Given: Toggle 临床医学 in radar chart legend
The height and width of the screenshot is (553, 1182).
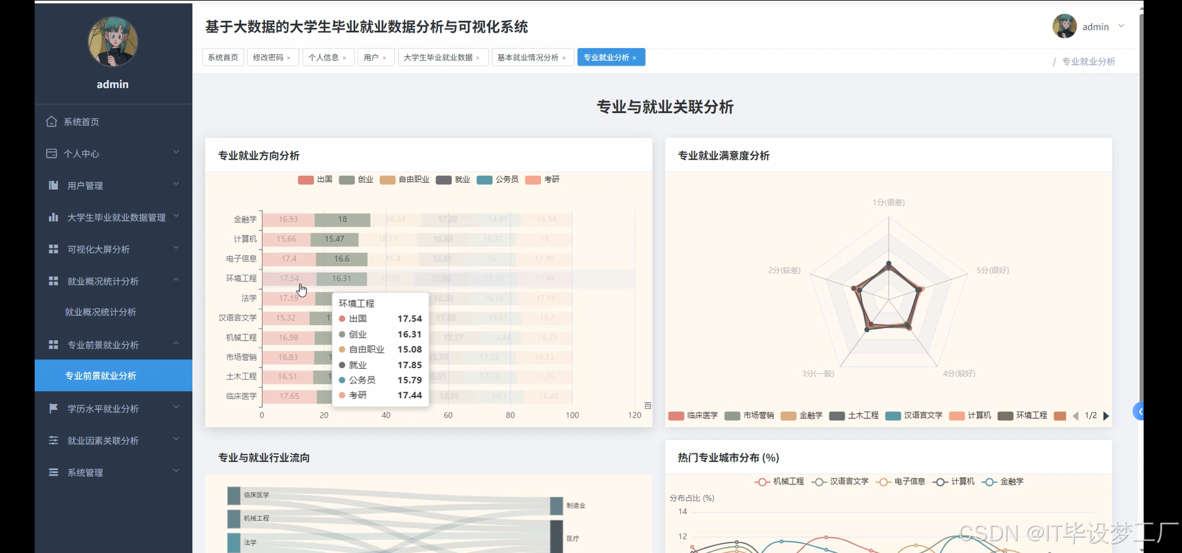Looking at the screenshot, I should tap(693, 416).
